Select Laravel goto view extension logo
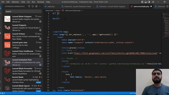 pyautogui.click(x=7, y=45)
